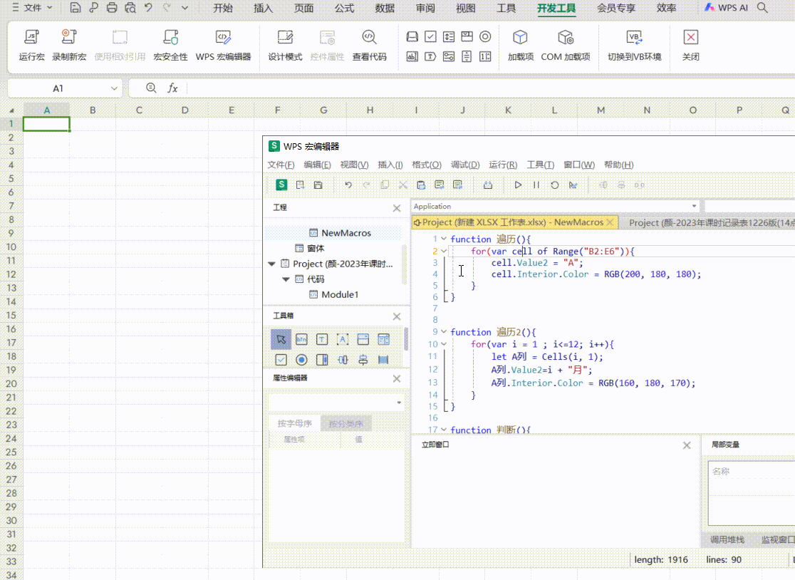
Task: Select column D header
Action: click(x=185, y=110)
